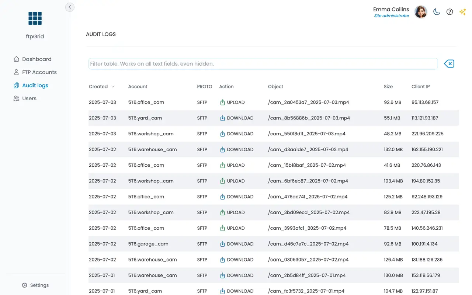Click client IP 162.155.190.221

pos(427,150)
